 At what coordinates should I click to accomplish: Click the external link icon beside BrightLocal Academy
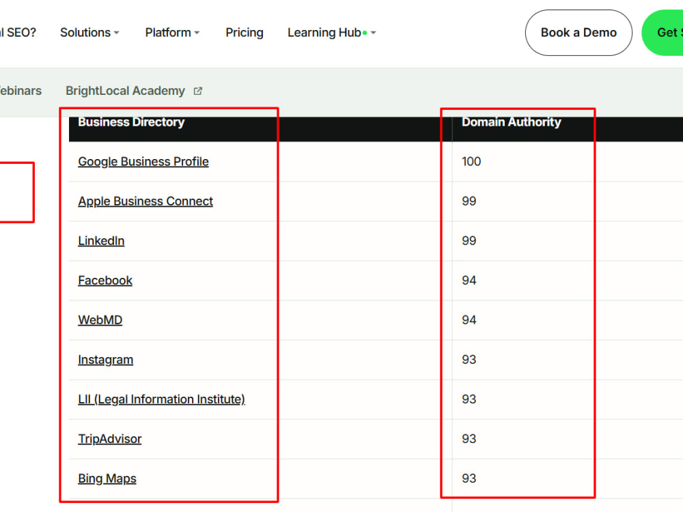(x=198, y=91)
